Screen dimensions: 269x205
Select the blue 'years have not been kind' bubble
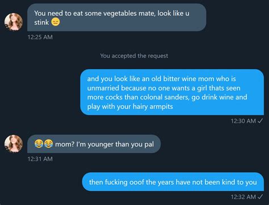coord(173,182)
